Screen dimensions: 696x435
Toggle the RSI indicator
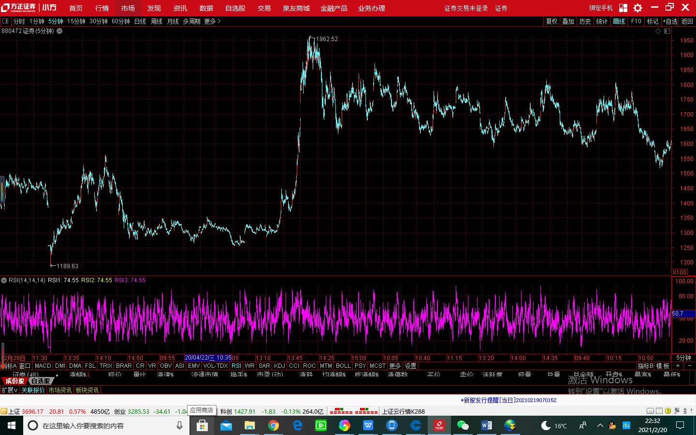click(236, 366)
